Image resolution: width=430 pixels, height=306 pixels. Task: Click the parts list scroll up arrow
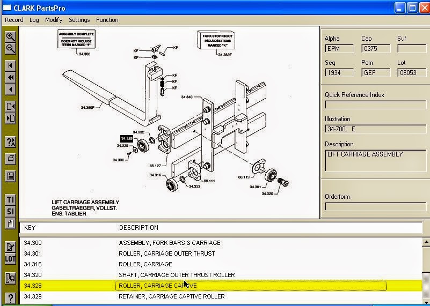click(x=426, y=242)
